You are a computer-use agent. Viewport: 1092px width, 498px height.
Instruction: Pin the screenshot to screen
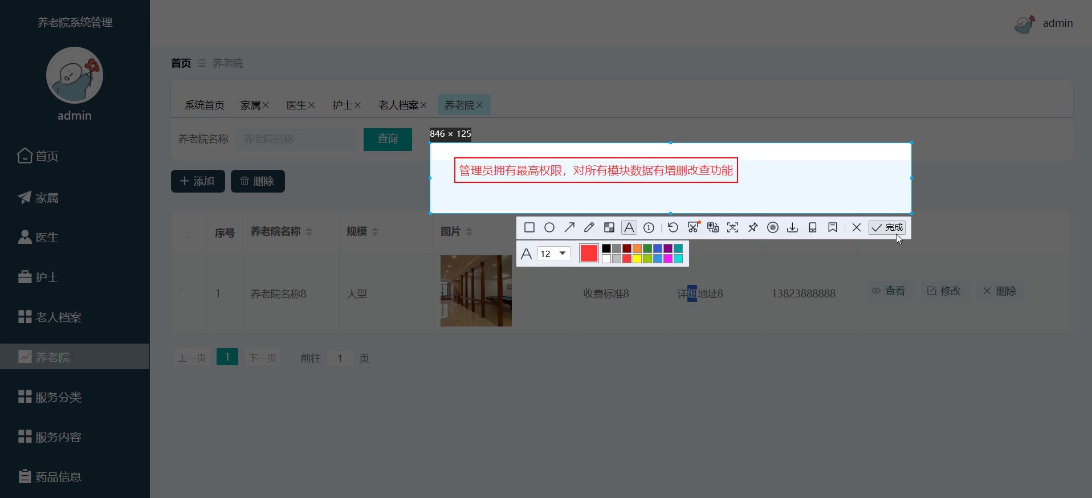coord(753,228)
